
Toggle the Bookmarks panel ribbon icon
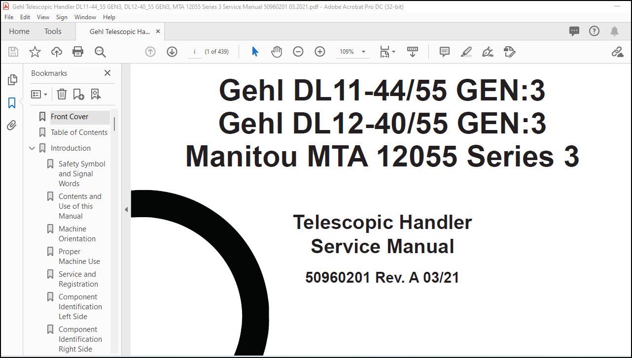[12, 103]
